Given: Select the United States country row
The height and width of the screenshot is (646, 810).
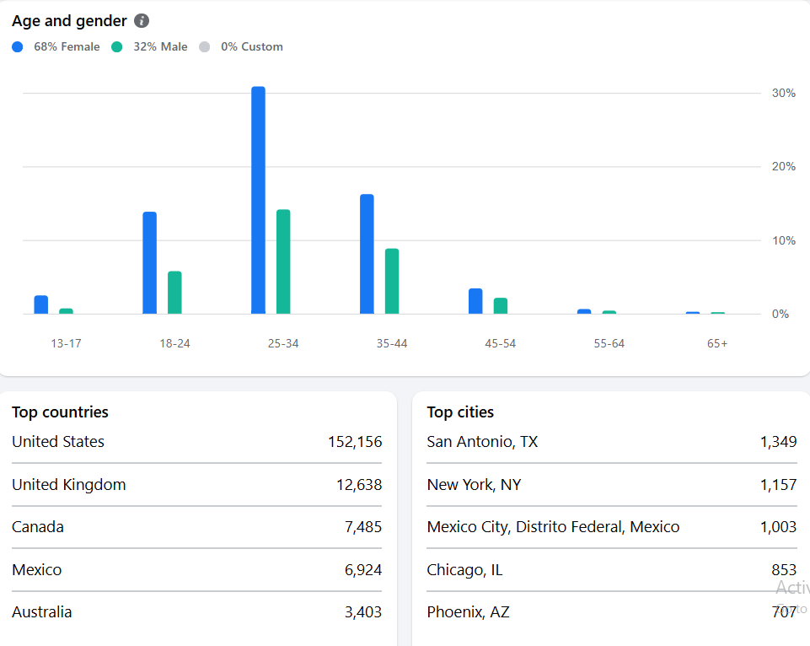Looking at the screenshot, I should [196, 442].
